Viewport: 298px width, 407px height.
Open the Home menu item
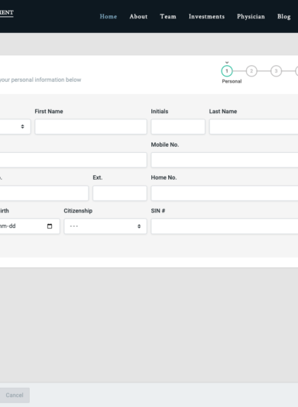[x=109, y=16]
